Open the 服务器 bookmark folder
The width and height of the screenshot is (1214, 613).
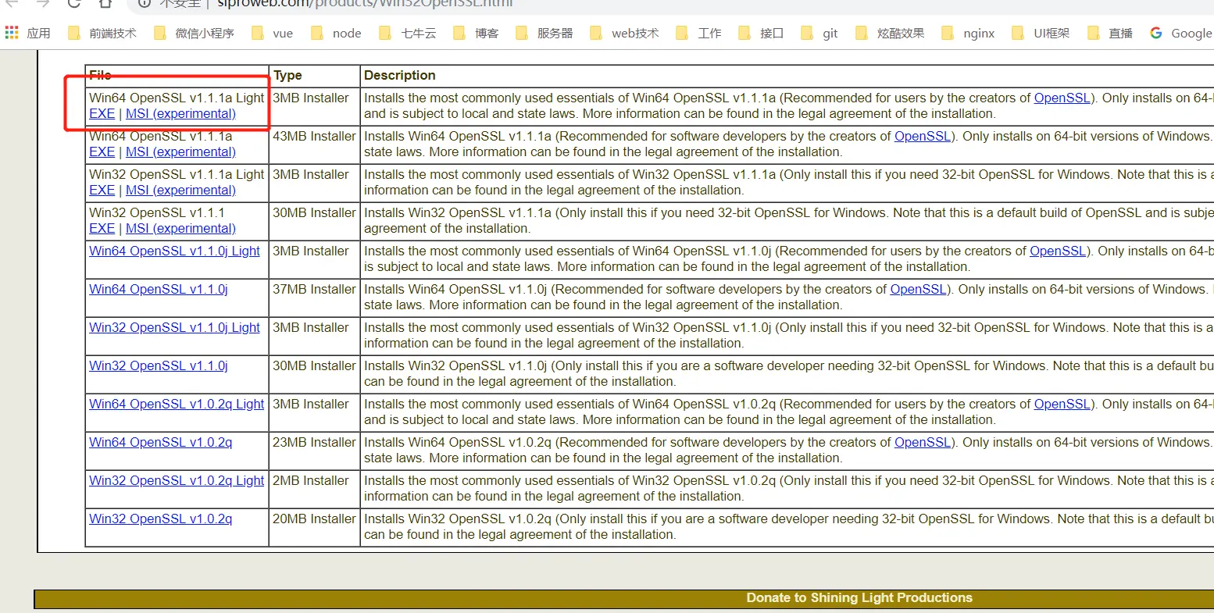[544, 33]
